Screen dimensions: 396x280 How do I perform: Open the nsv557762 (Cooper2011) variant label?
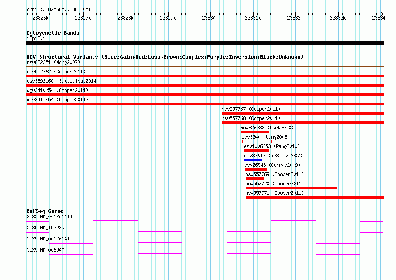pos(56,72)
